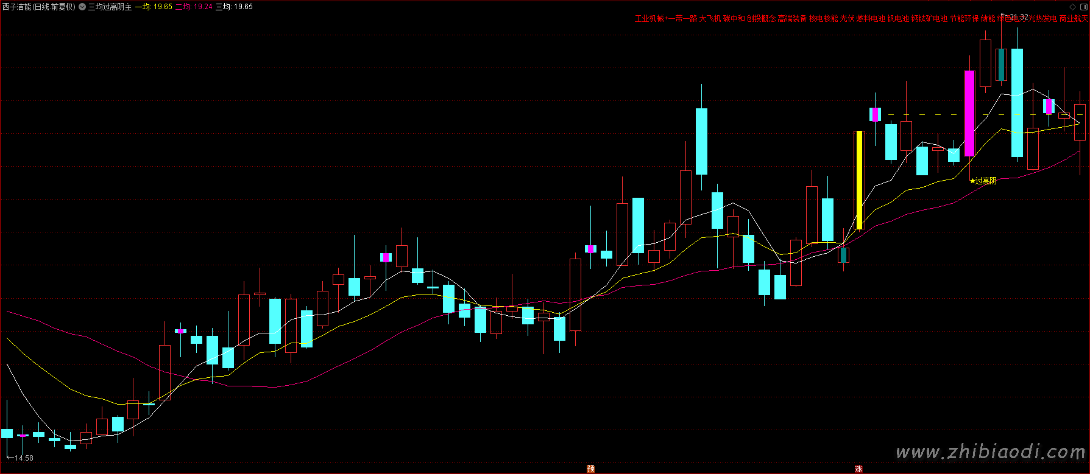Click the ★过高阴 signal label
Screen dimensions: 1090x474
pos(983,181)
